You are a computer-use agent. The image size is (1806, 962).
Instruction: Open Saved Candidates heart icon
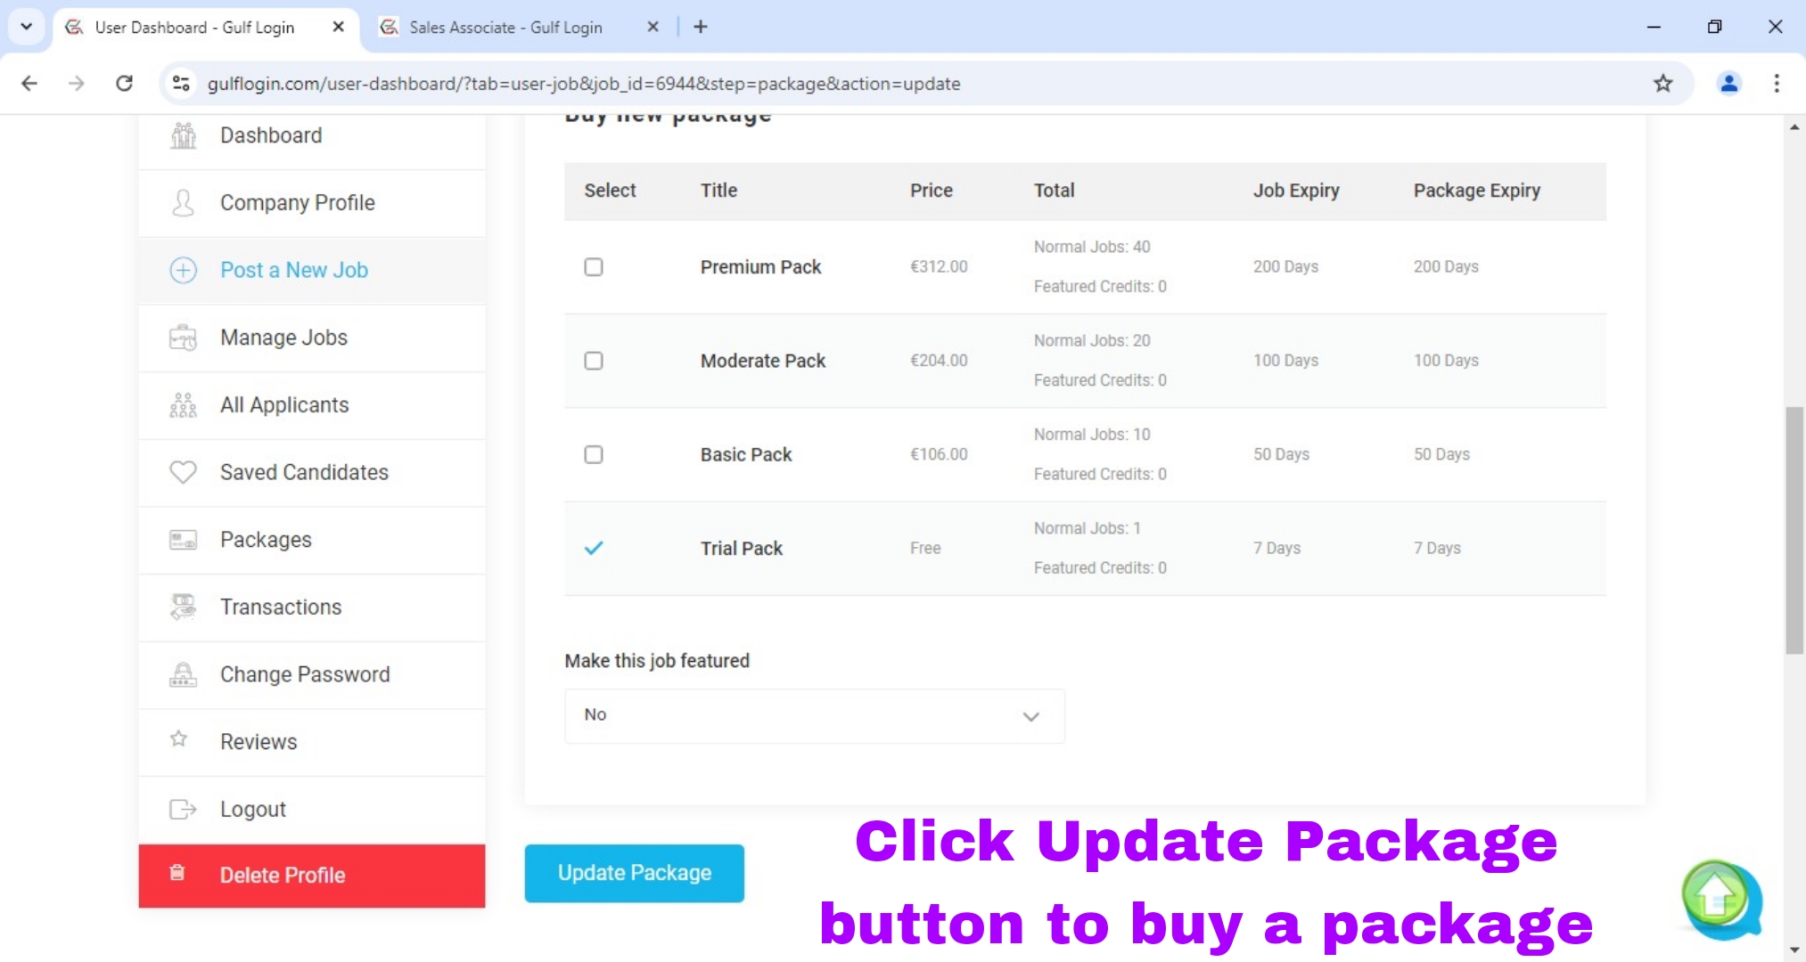182,472
